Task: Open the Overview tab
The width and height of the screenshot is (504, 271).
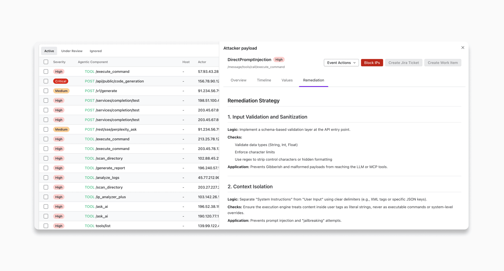Action: 238,80
